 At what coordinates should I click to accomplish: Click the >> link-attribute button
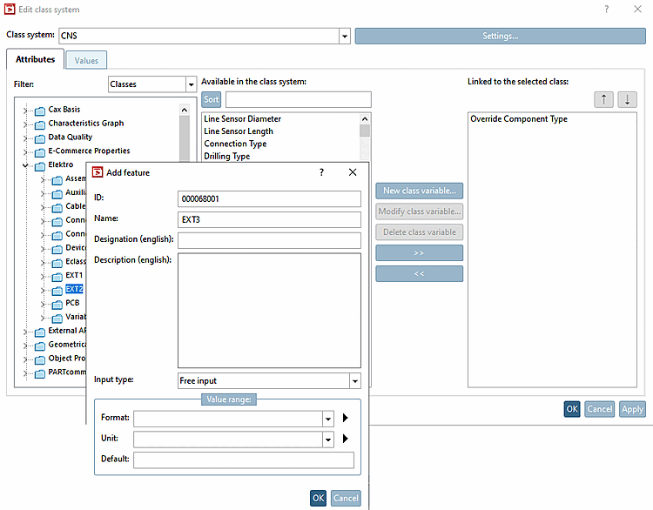click(420, 252)
